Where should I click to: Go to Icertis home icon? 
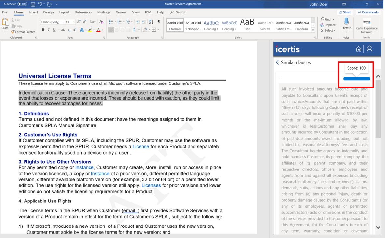(x=359, y=49)
